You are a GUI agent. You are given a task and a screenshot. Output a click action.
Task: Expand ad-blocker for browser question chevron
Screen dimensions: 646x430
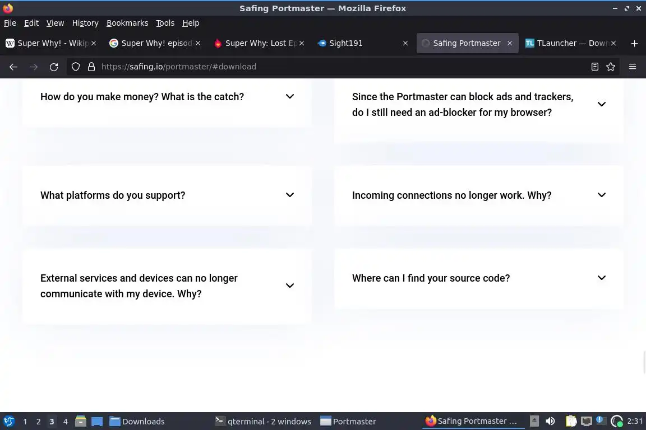click(x=602, y=104)
